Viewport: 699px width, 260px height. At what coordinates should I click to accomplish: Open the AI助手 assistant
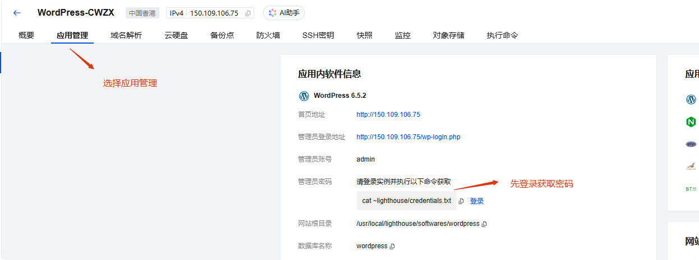pyautogui.click(x=284, y=13)
